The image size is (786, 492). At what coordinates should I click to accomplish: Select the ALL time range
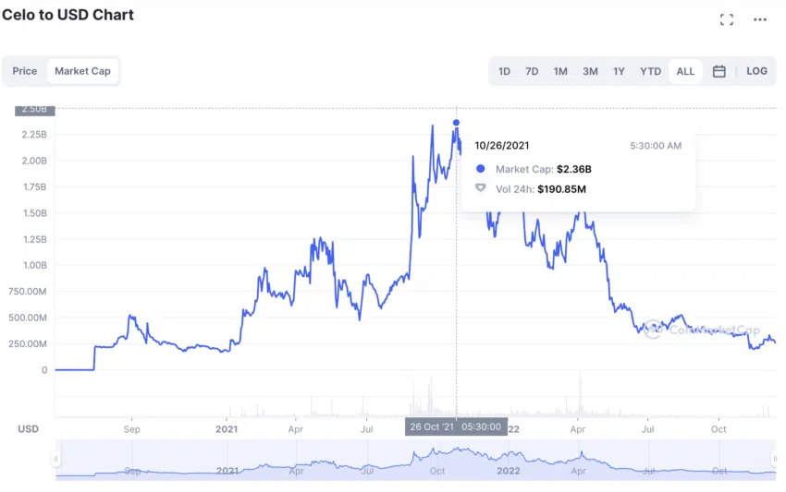(685, 72)
